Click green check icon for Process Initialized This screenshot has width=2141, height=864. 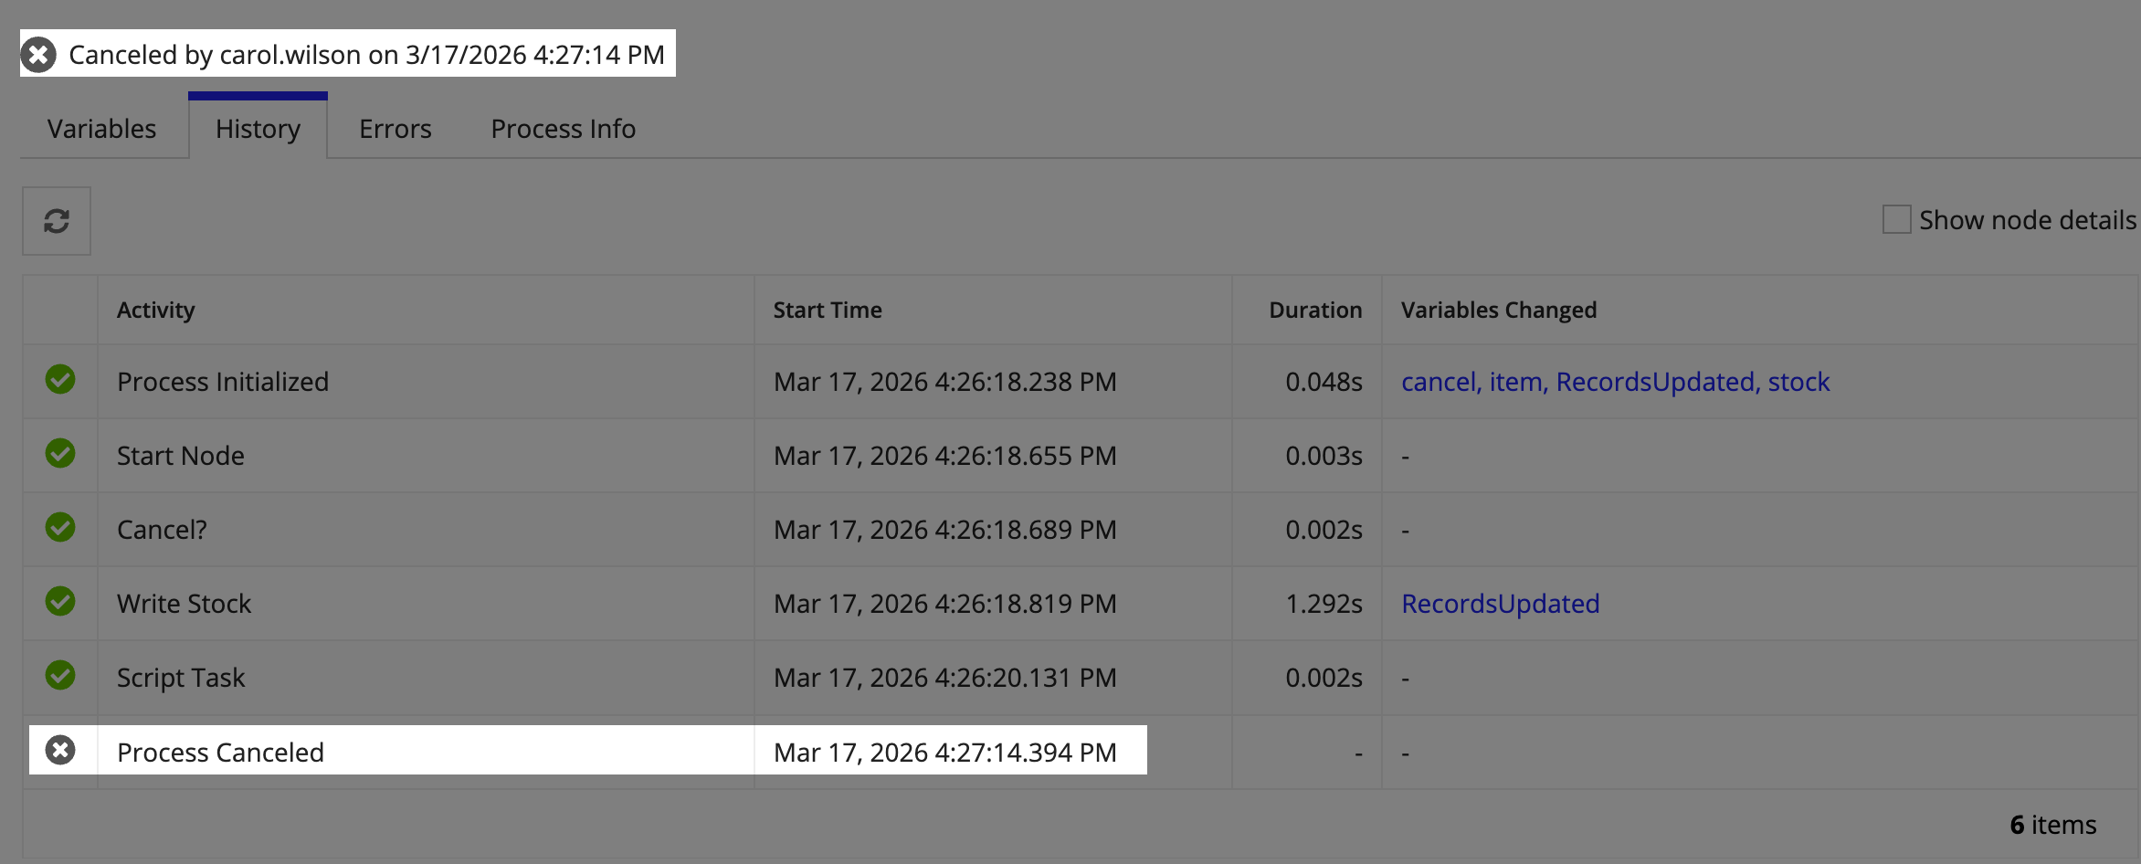[x=60, y=380]
